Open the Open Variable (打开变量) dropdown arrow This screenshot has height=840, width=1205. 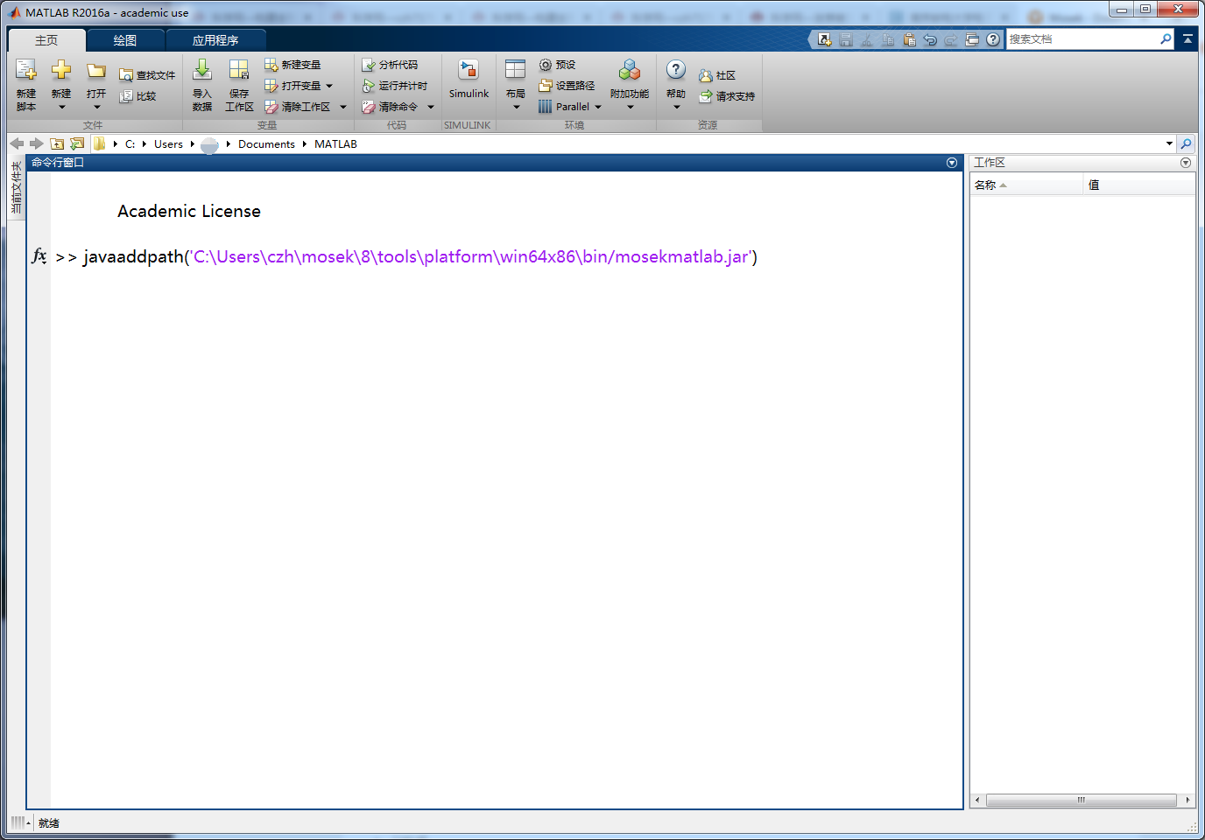pyautogui.click(x=329, y=86)
